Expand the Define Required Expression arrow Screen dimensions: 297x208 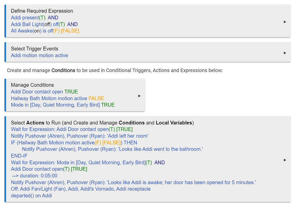[x=285, y=22]
